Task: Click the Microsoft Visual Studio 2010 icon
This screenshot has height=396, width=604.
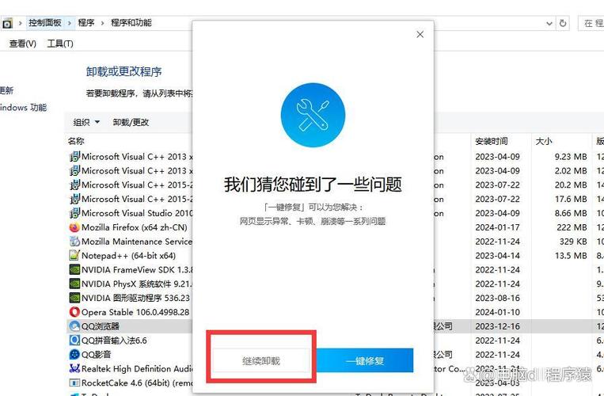Action: click(74, 213)
